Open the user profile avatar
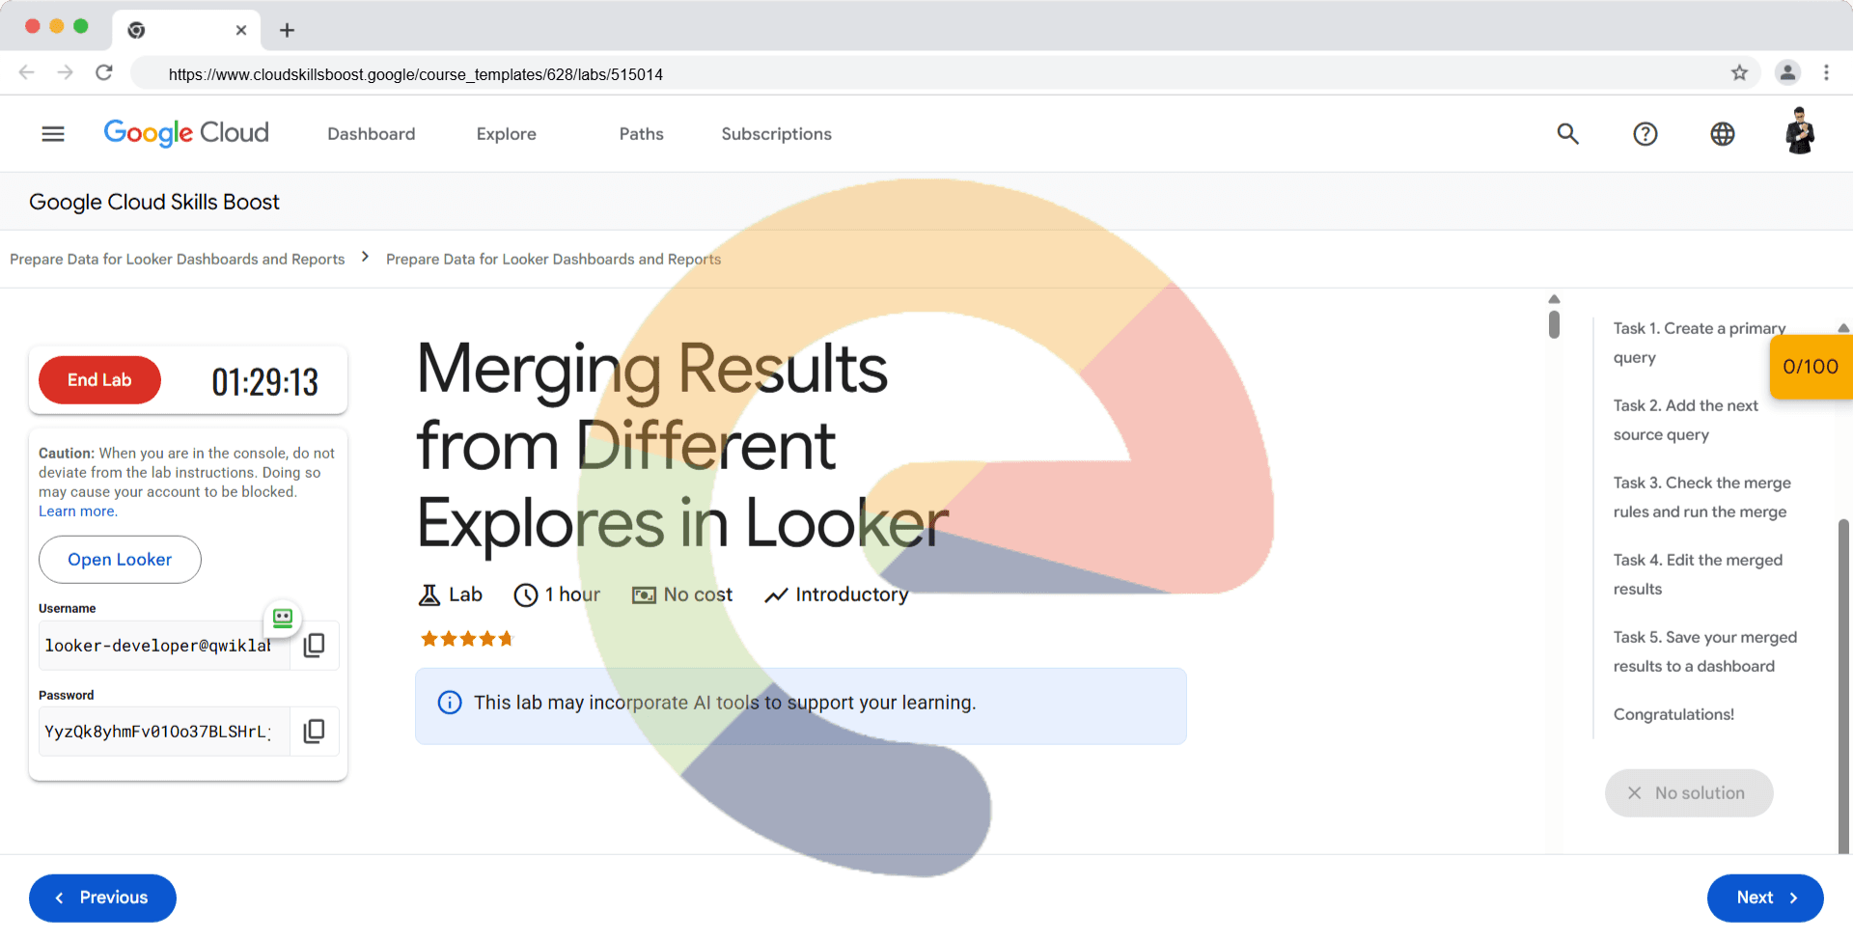Image resolution: width=1853 pixels, height=941 pixels. point(1799,132)
